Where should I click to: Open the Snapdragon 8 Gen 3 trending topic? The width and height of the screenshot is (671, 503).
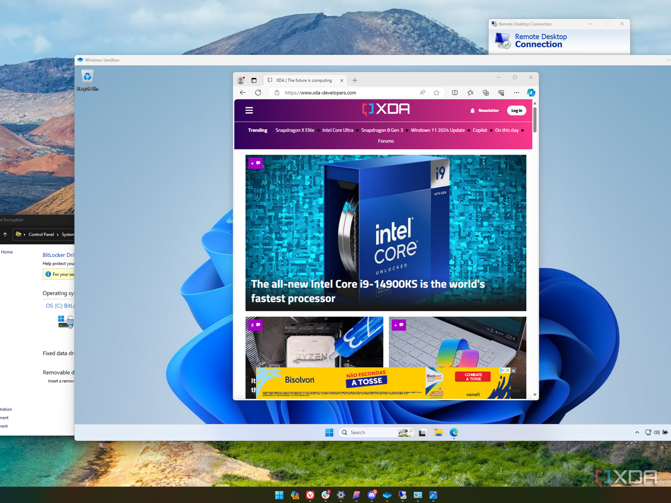tap(382, 130)
